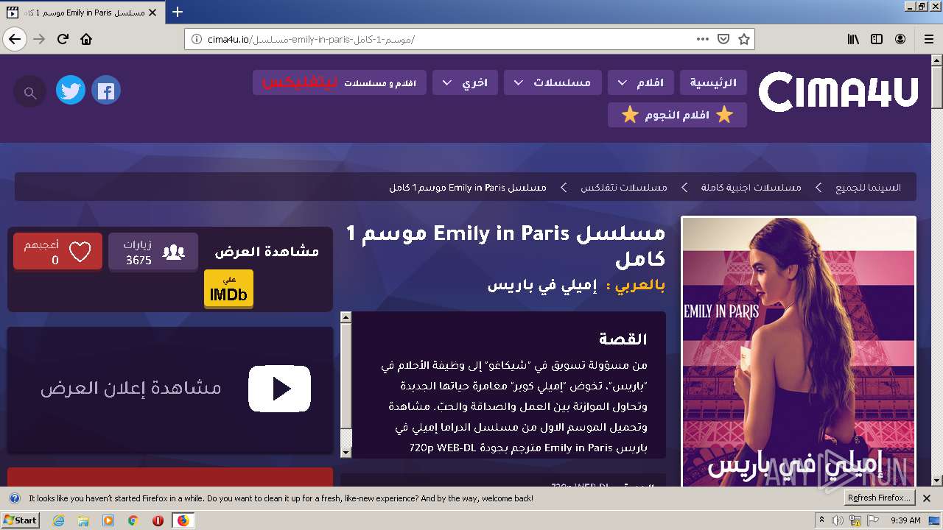The height and width of the screenshot is (530, 943).
Task: Open the الرئيسية home menu item
Action: (x=713, y=82)
